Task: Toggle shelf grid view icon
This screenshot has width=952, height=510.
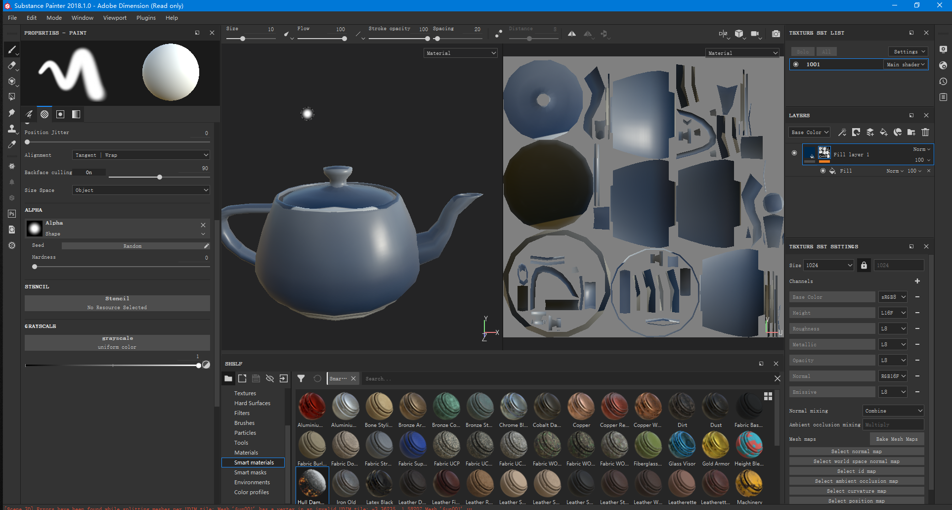Action: pyautogui.click(x=768, y=396)
